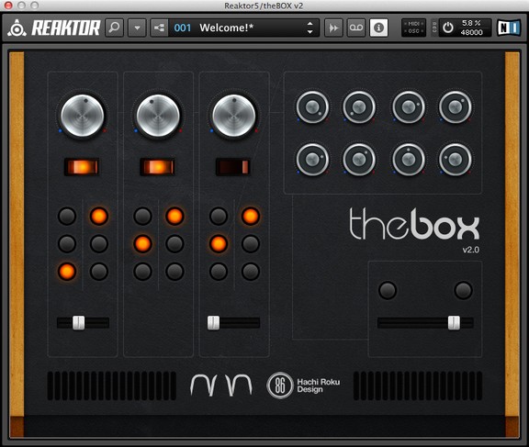Image resolution: width=529 pixels, height=447 pixels.
Task: Click first small knob in bottom row
Action: click(x=312, y=160)
